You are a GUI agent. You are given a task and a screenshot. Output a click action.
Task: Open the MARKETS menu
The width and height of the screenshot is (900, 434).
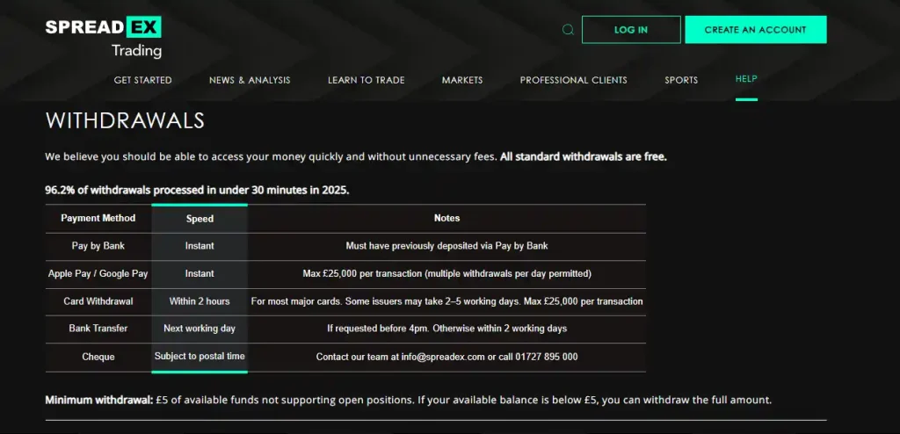462,80
